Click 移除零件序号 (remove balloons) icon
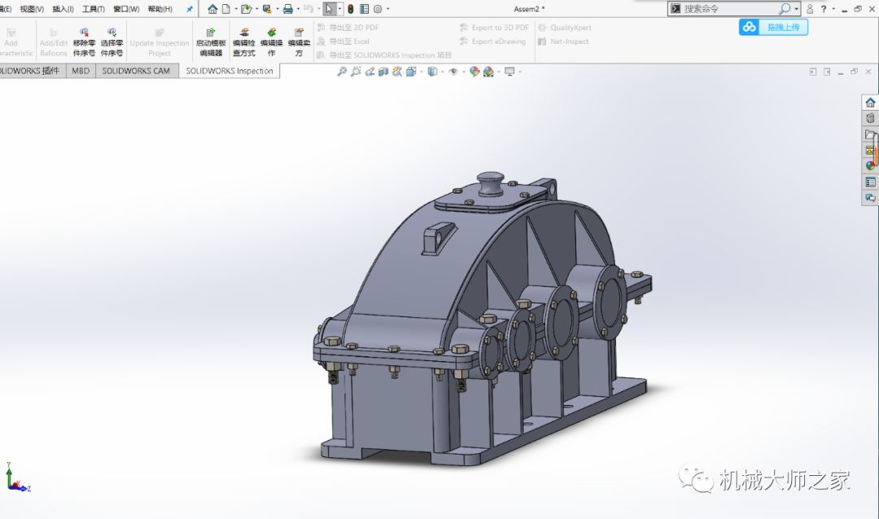 click(84, 33)
